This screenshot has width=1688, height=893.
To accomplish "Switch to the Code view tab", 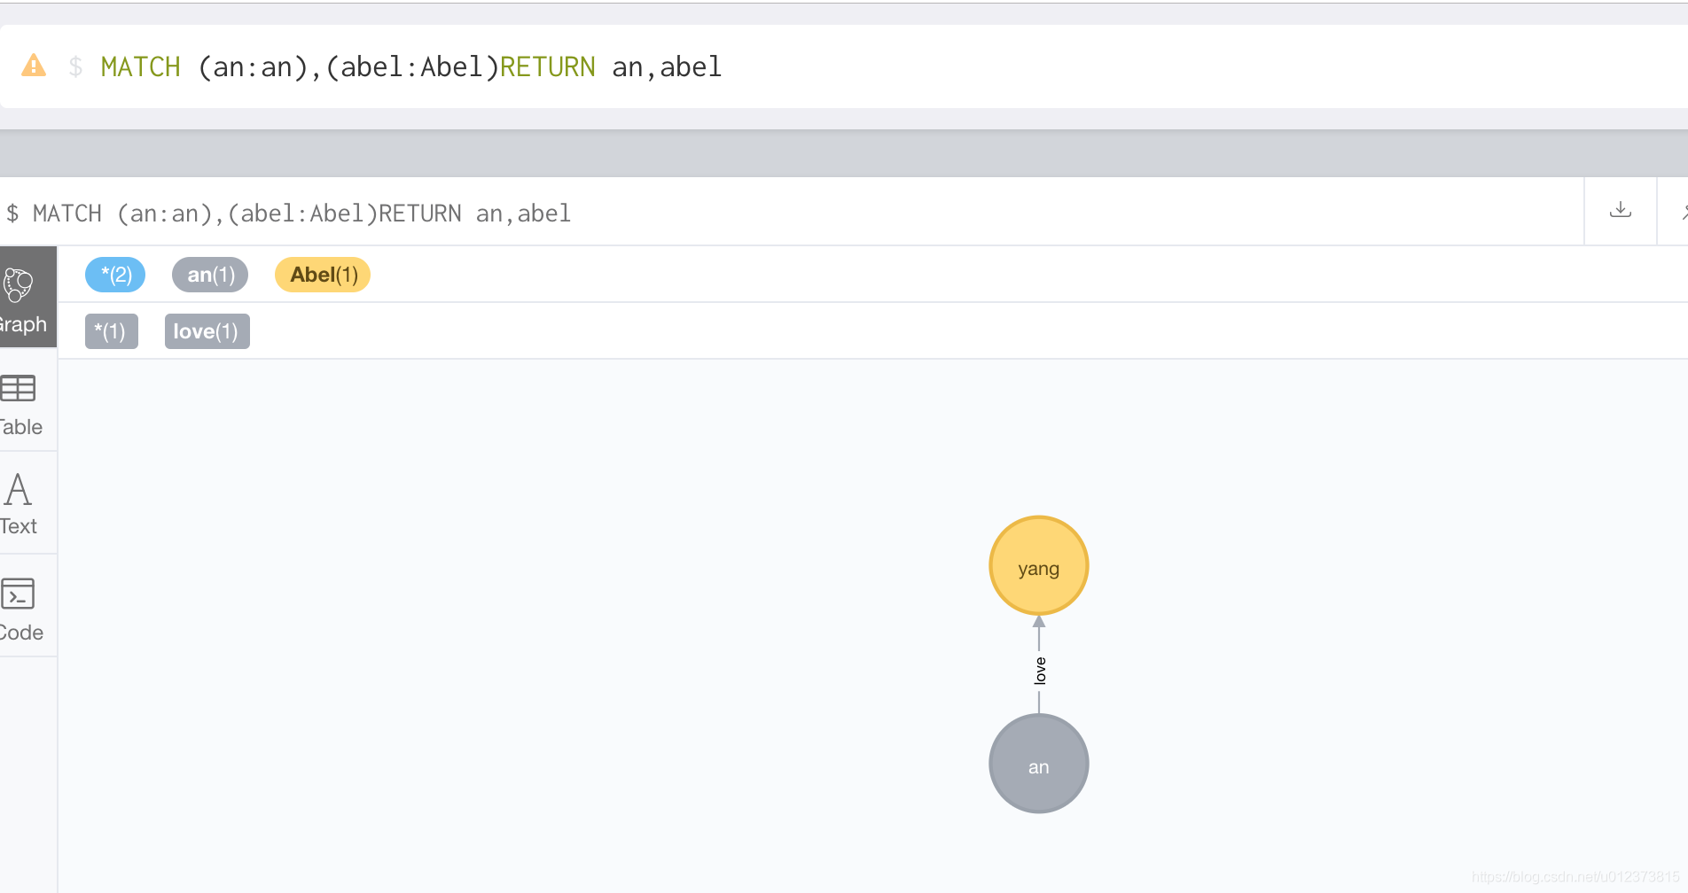I will tap(27, 607).
